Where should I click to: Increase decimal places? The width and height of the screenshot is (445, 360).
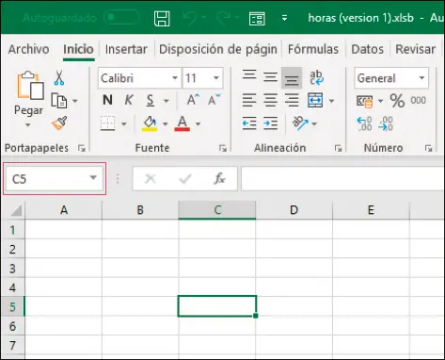click(364, 123)
